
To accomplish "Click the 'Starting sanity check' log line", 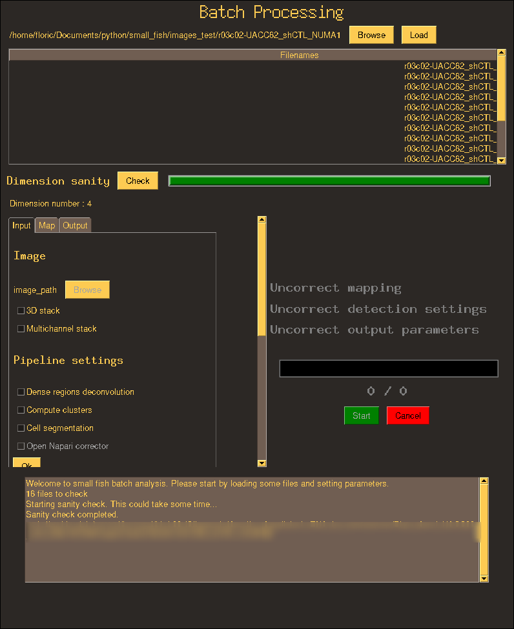I will [121, 504].
